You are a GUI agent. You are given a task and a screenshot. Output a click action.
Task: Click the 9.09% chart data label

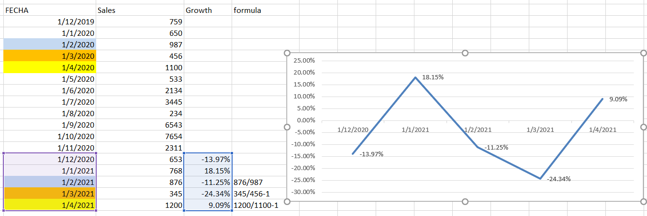click(618, 99)
